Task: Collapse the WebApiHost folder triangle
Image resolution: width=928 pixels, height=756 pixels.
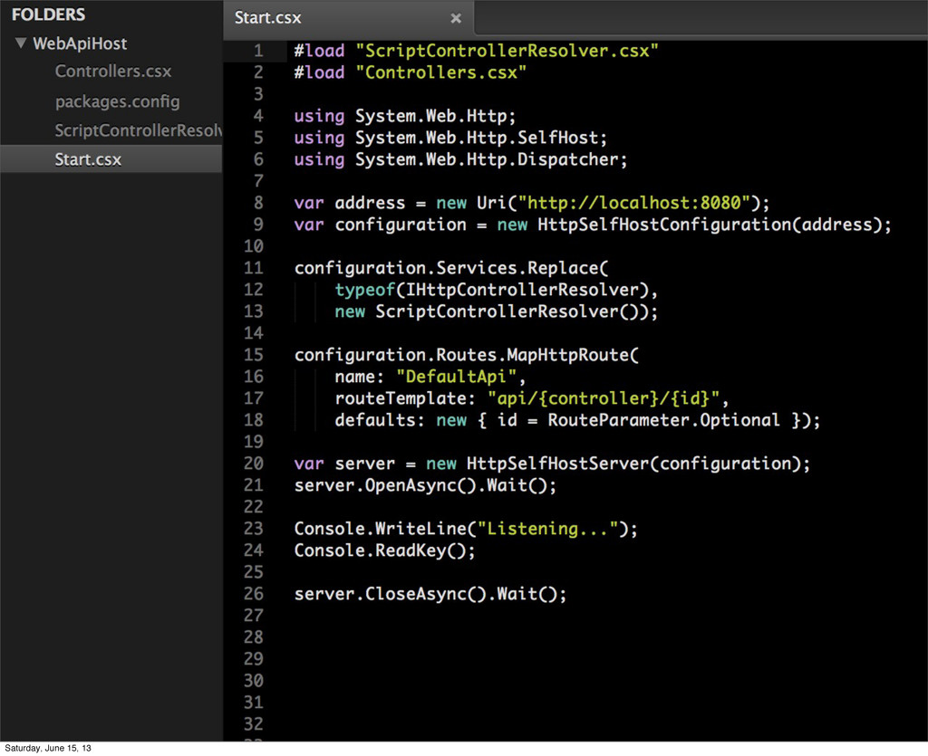Action: tap(22, 43)
